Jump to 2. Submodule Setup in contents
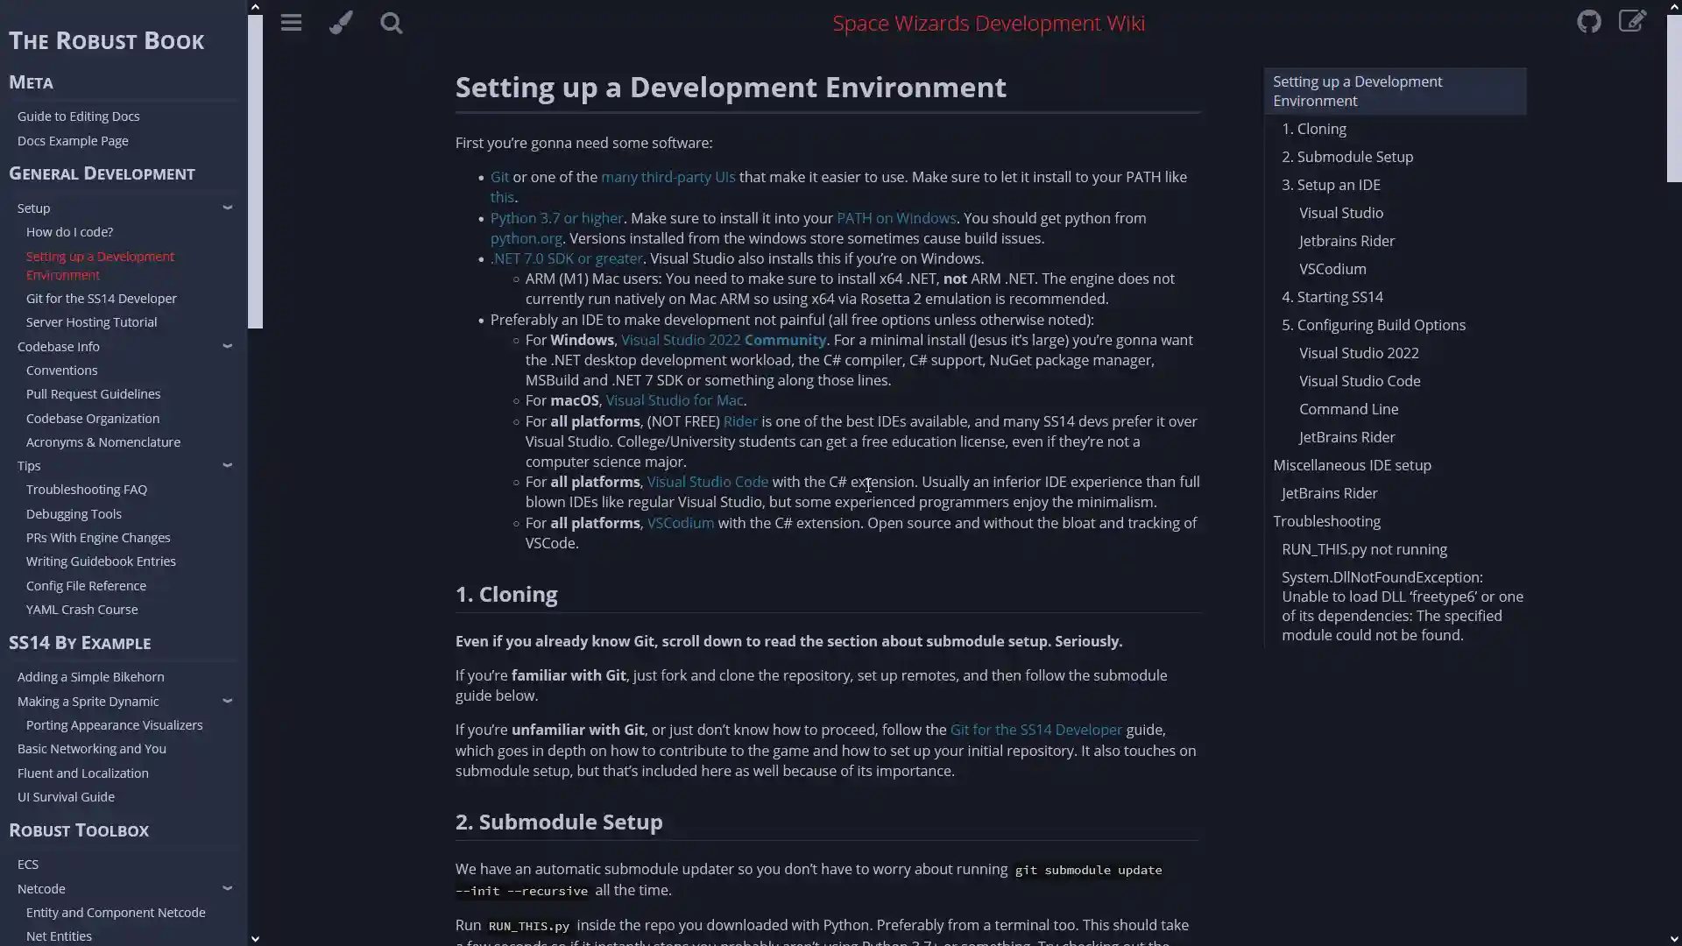 1346,157
